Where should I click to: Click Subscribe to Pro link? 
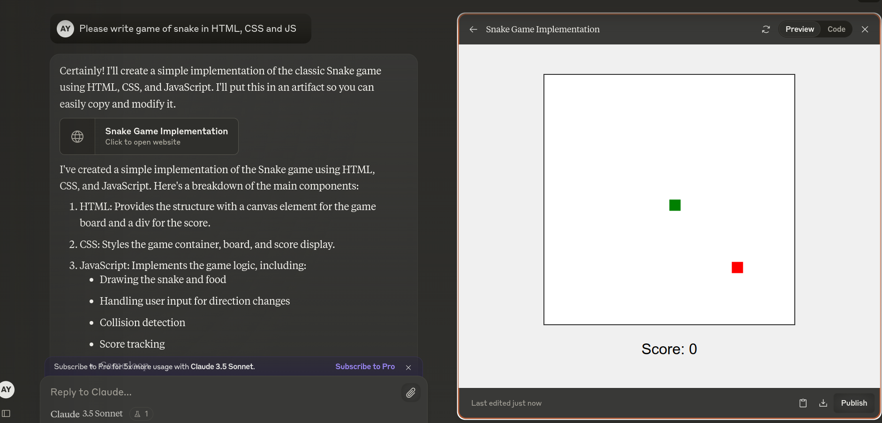coord(365,366)
